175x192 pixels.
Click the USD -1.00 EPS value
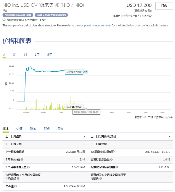point(164,167)
